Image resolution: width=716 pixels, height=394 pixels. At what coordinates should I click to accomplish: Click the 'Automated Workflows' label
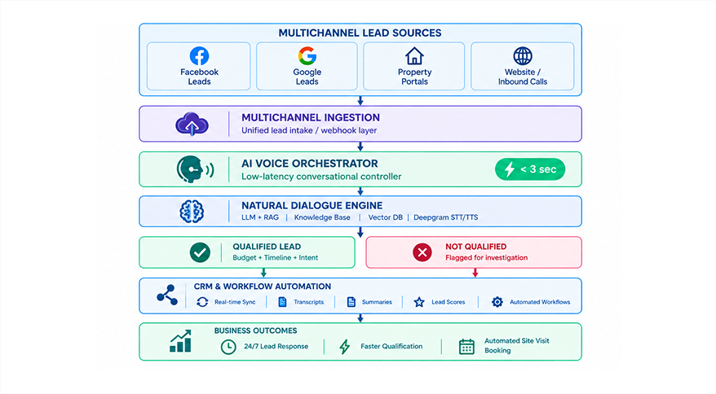(x=540, y=302)
